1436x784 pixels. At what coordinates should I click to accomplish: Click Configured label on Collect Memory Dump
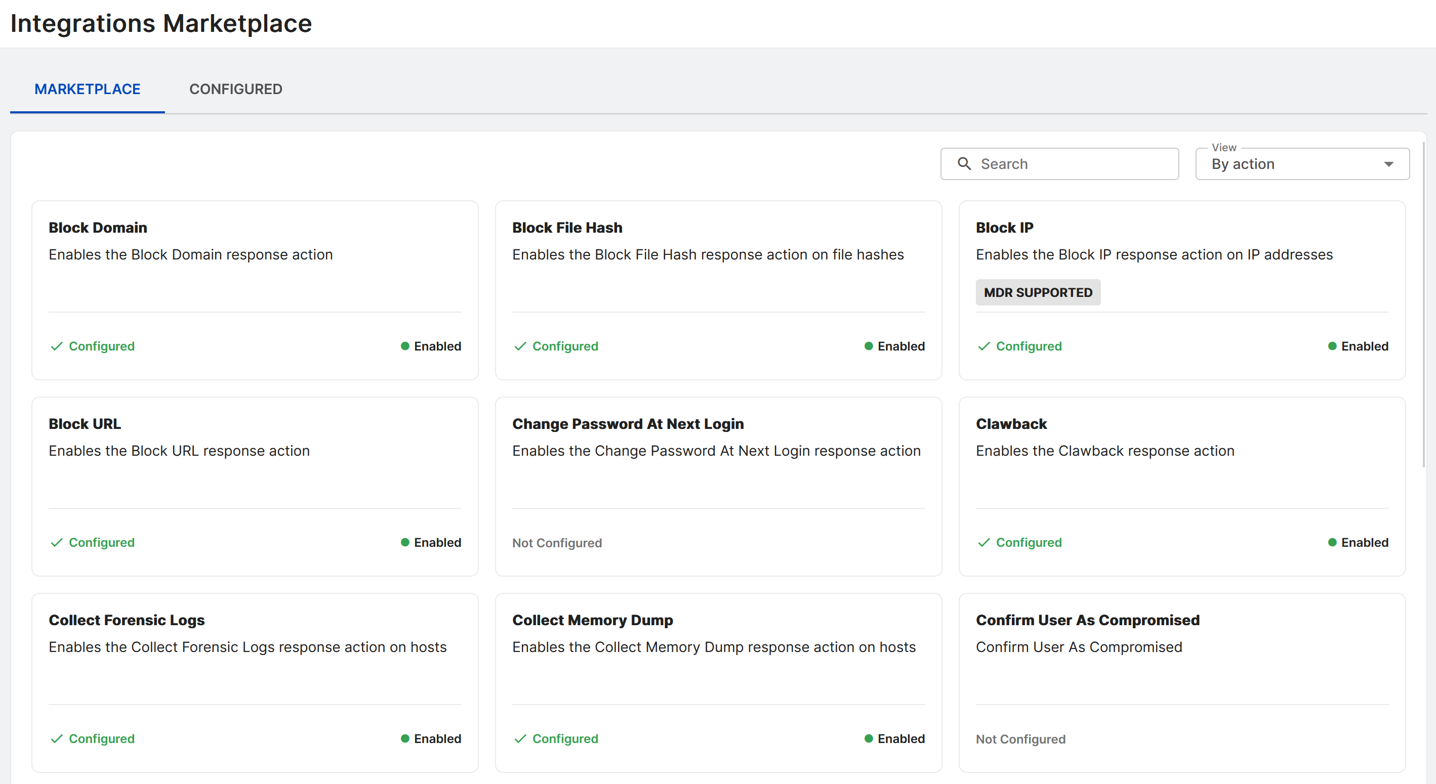click(x=565, y=738)
